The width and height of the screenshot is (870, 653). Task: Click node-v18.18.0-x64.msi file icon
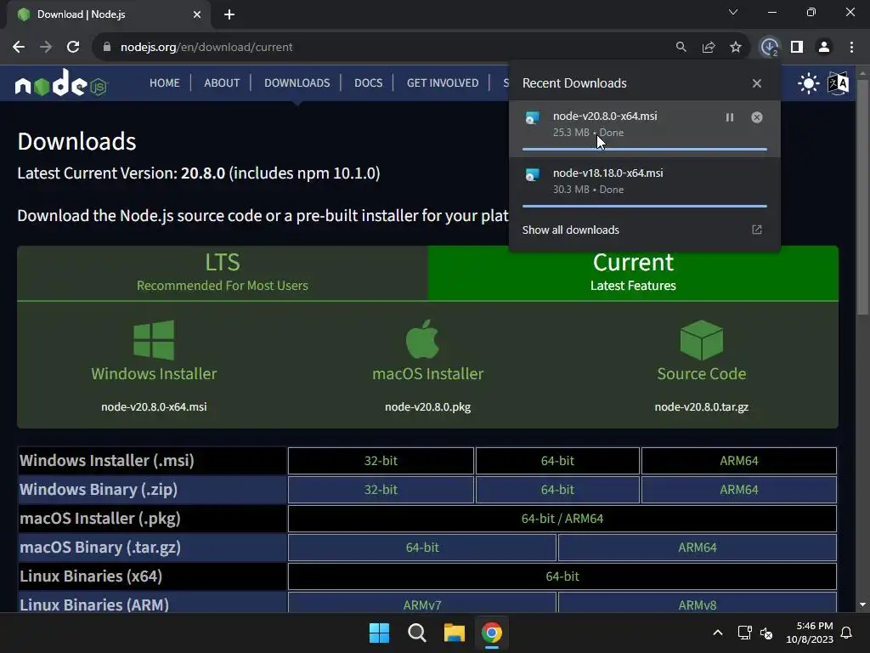click(532, 175)
